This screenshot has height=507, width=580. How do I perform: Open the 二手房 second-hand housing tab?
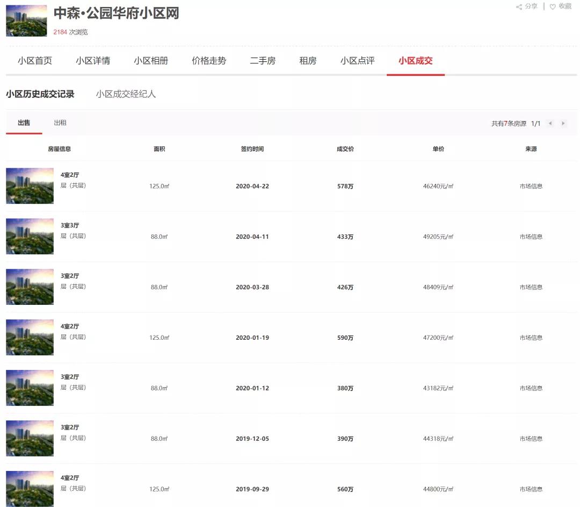click(x=263, y=61)
